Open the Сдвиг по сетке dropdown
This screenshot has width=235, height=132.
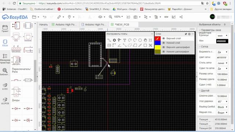click(x=222, y=69)
